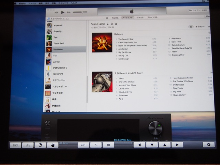The image size is (220, 165).
Task: Click the small round Audirvana knob at left
Action: (x=47, y=123)
